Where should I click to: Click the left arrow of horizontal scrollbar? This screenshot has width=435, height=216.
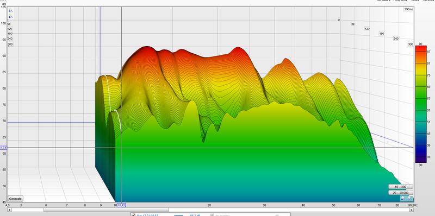point(9,210)
